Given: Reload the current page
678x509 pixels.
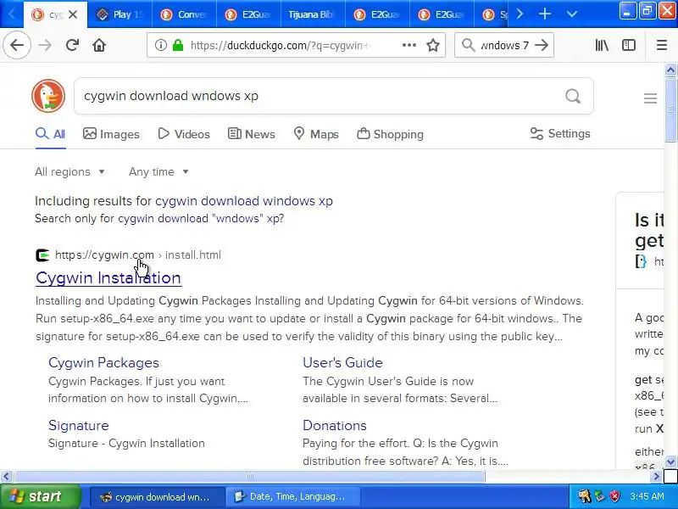Looking at the screenshot, I should point(72,45).
